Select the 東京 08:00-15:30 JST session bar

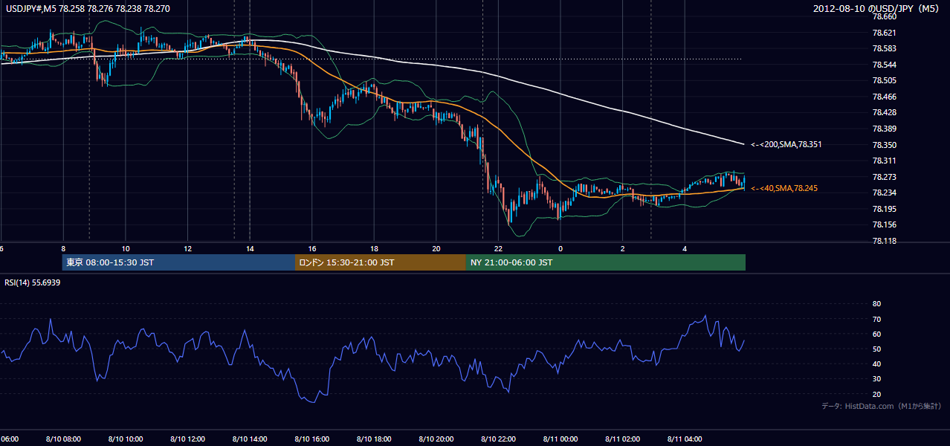pos(178,262)
